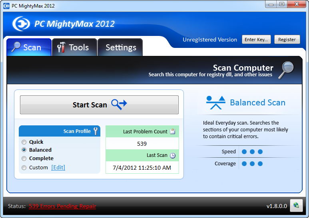Click the Last Problem Count clipboard icon

[173, 131]
